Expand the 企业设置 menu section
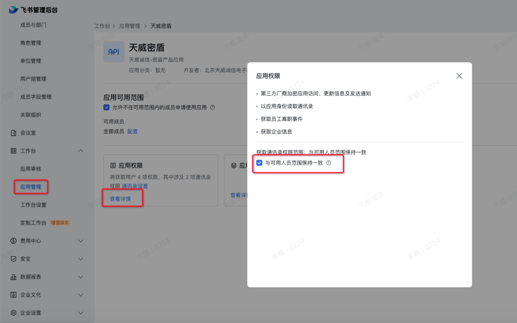The image size is (517, 323). click(x=81, y=313)
